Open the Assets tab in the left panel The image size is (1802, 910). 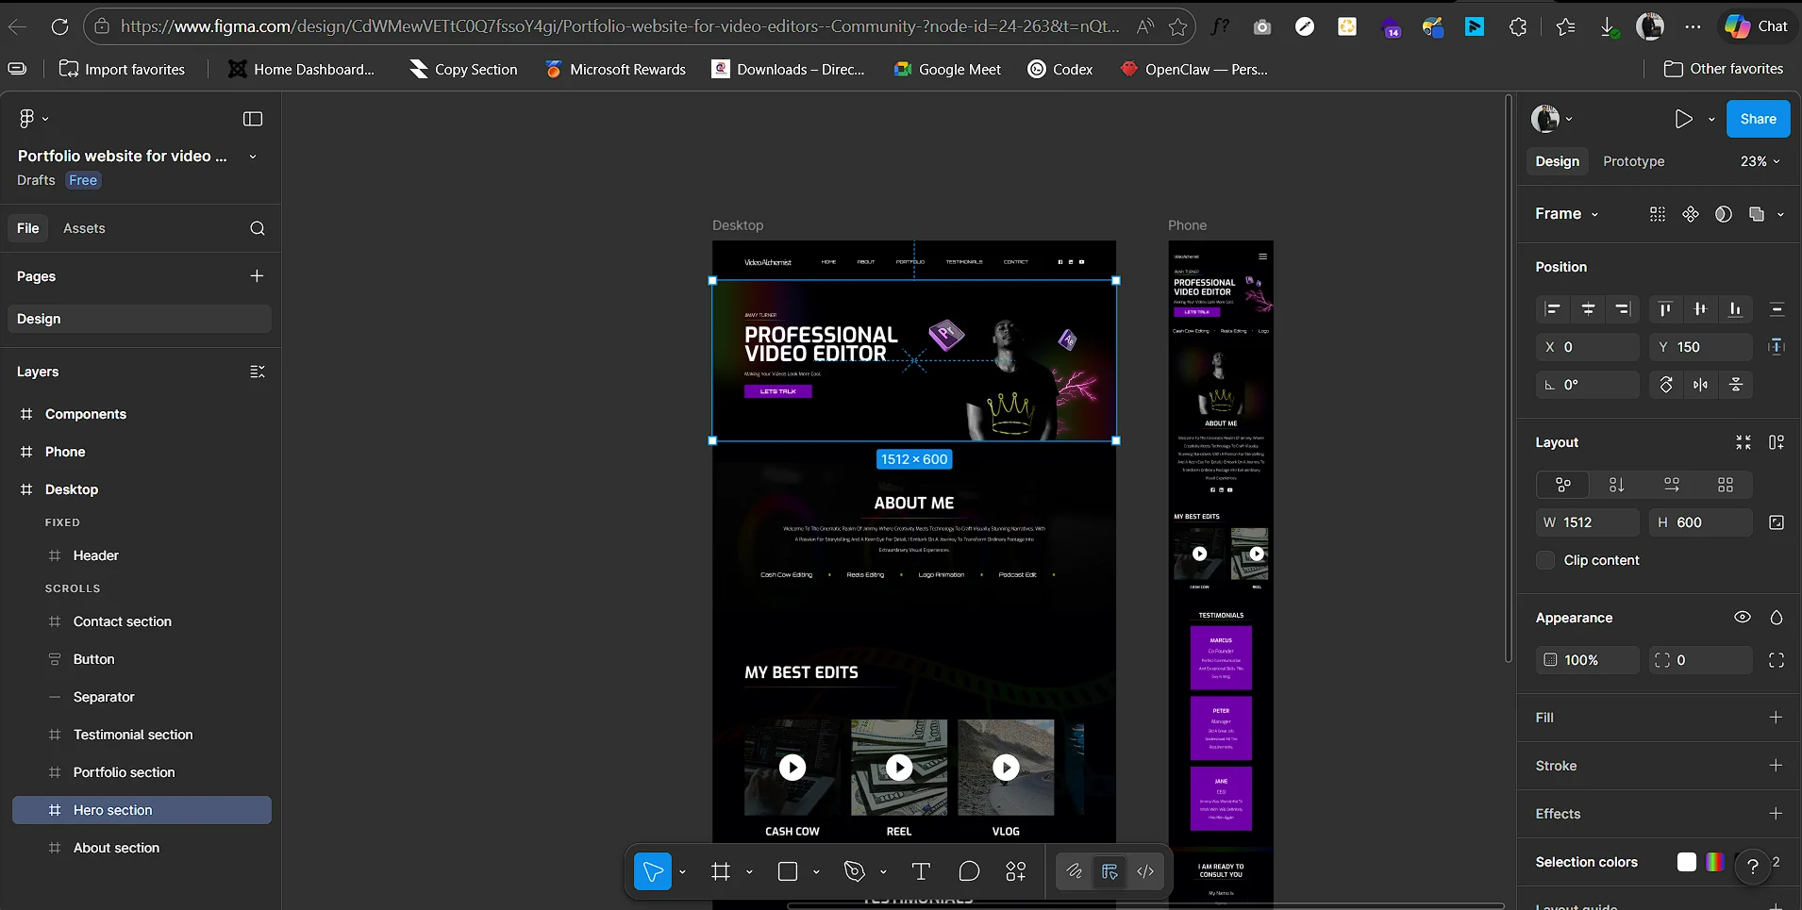point(85,227)
